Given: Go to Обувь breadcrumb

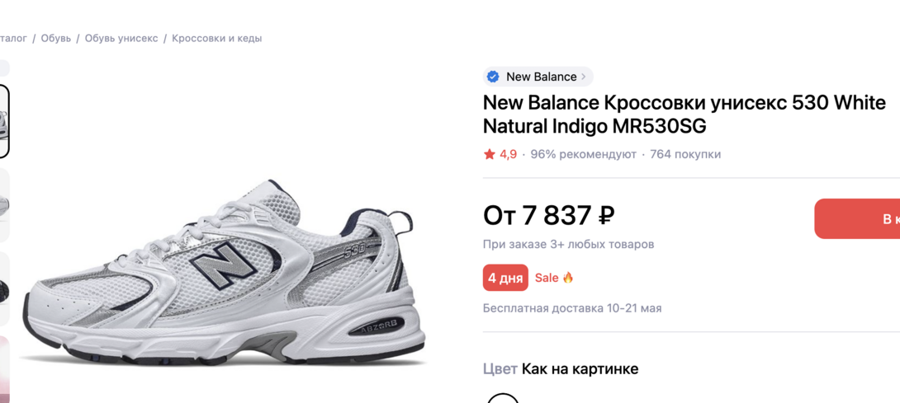Looking at the screenshot, I should click(56, 38).
